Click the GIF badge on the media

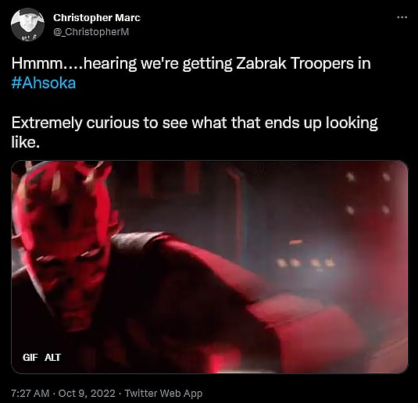[30, 358]
